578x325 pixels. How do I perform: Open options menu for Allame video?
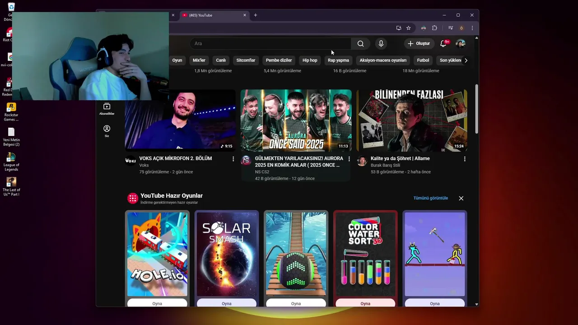point(465,159)
